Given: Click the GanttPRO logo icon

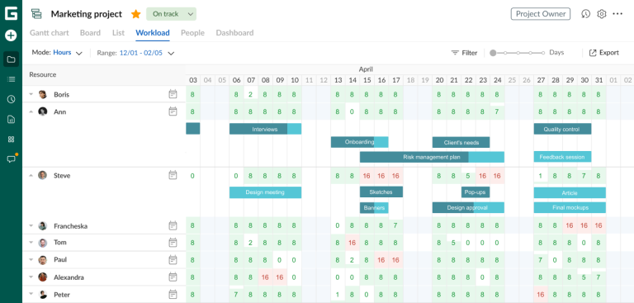Looking at the screenshot, I should click(11, 13).
